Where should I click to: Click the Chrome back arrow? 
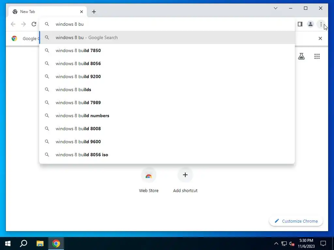pyautogui.click(x=13, y=24)
